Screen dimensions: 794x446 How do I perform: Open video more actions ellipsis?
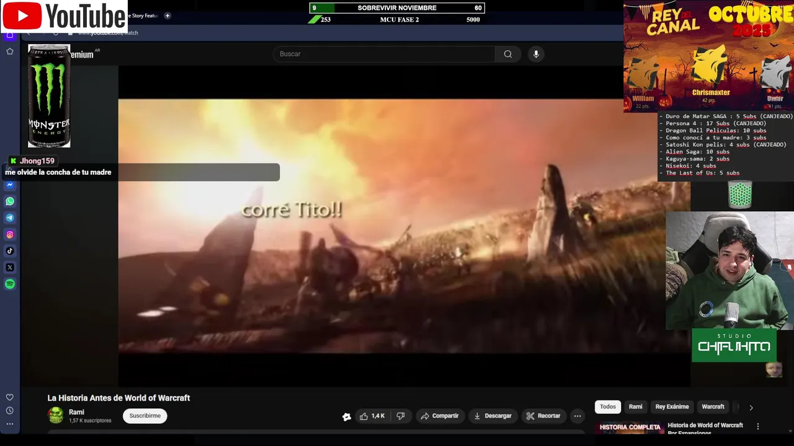[x=578, y=416]
